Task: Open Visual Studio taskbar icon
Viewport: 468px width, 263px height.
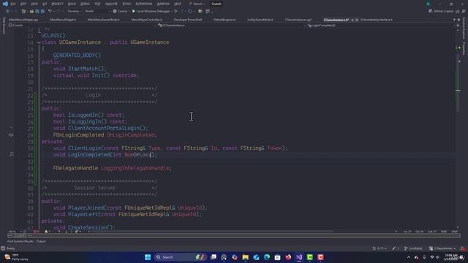Action: pos(299,257)
